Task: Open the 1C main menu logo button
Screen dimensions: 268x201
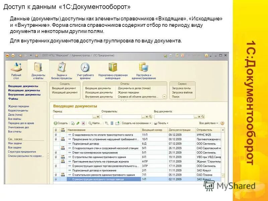Action: pyautogui.click(x=7, y=56)
